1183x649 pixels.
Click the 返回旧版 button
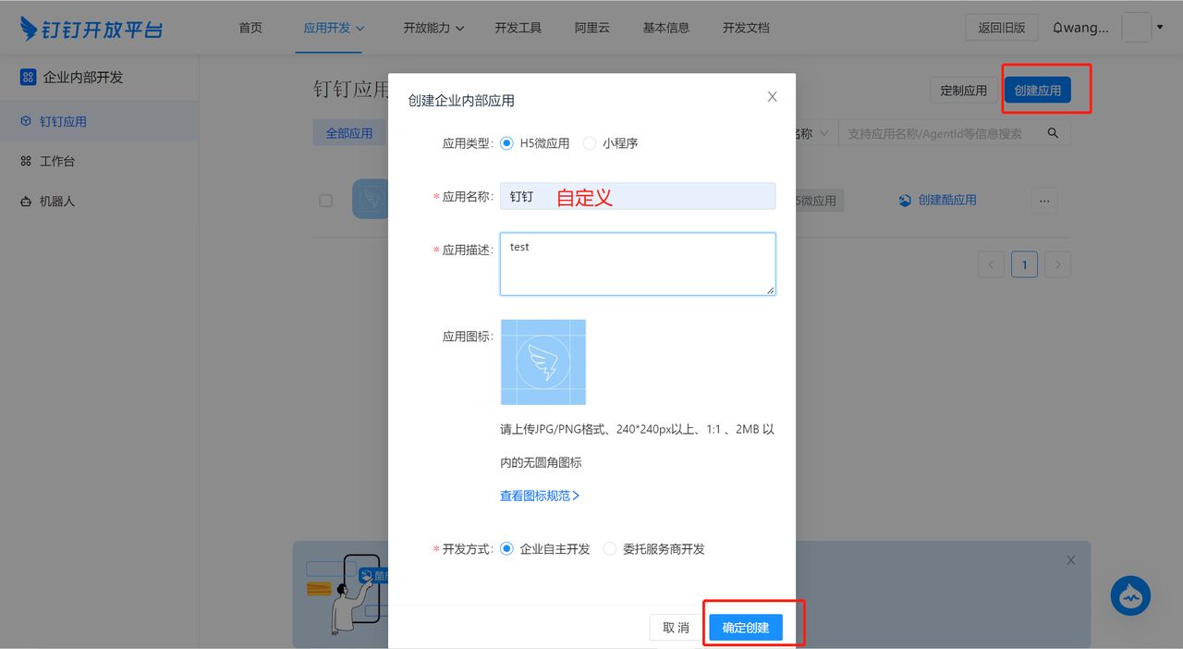1002,28
